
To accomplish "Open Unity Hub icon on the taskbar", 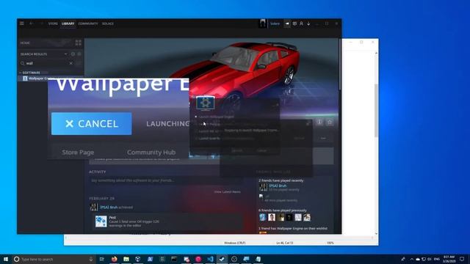I will (x=138, y=259).
